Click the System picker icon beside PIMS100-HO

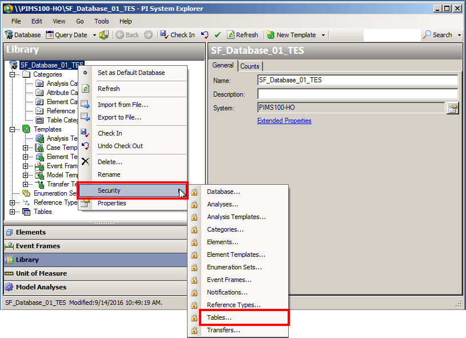[453, 107]
